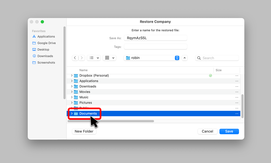Image resolution: width=271 pixels, height=163 pixels.
Task: Click the Movies folder icon
Action: point(76,92)
